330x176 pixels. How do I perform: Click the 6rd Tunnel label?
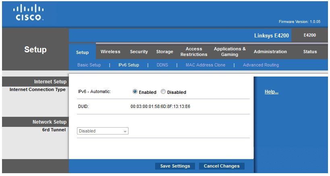pos(54,130)
